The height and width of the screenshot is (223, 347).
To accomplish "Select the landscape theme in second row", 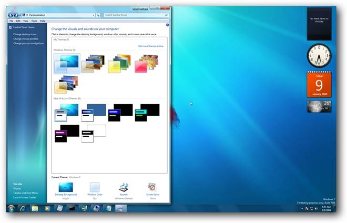I will point(66,84).
